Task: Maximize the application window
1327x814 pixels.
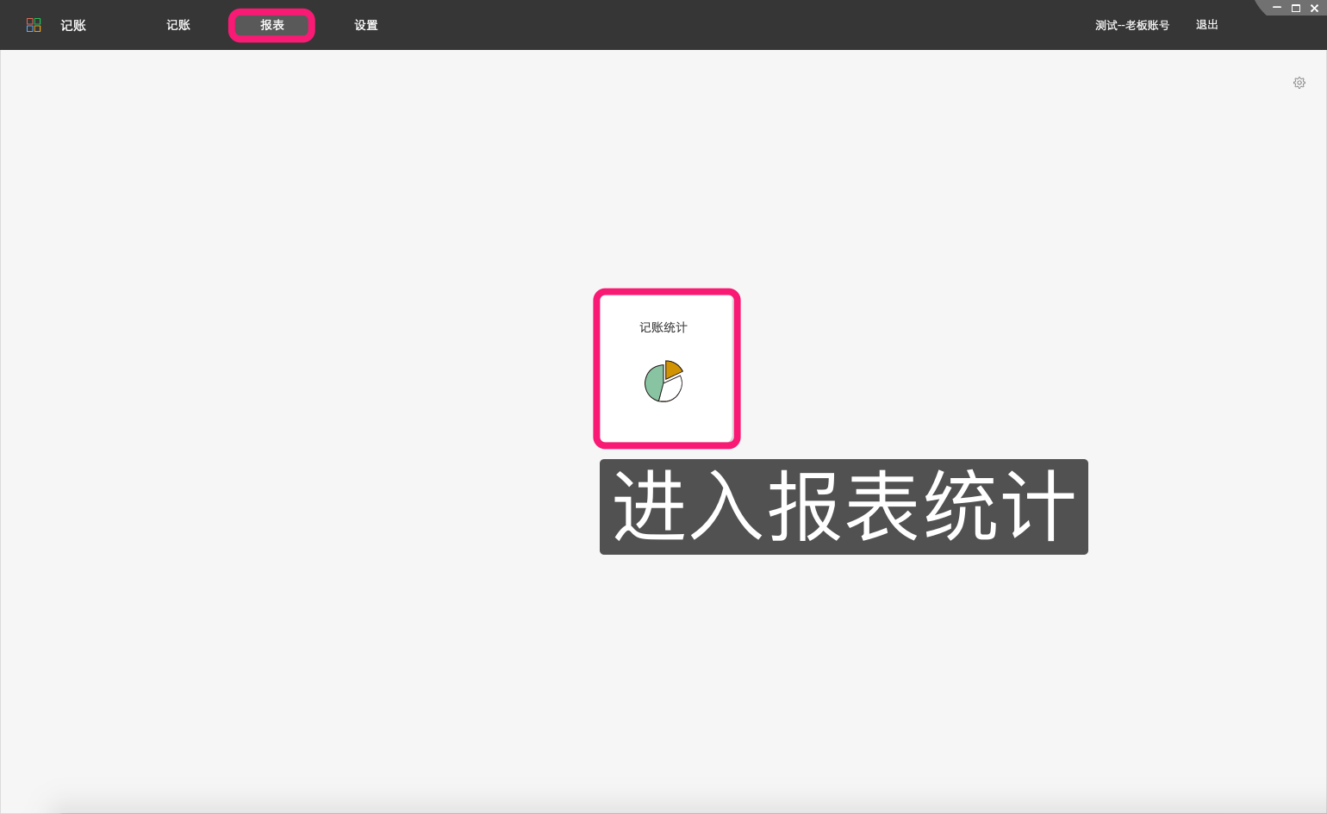Action: click(x=1296, y=8)
